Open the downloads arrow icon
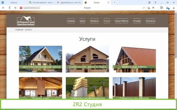Image resolution: width=177 pixels, height=110 pixels. click(174, 8)
